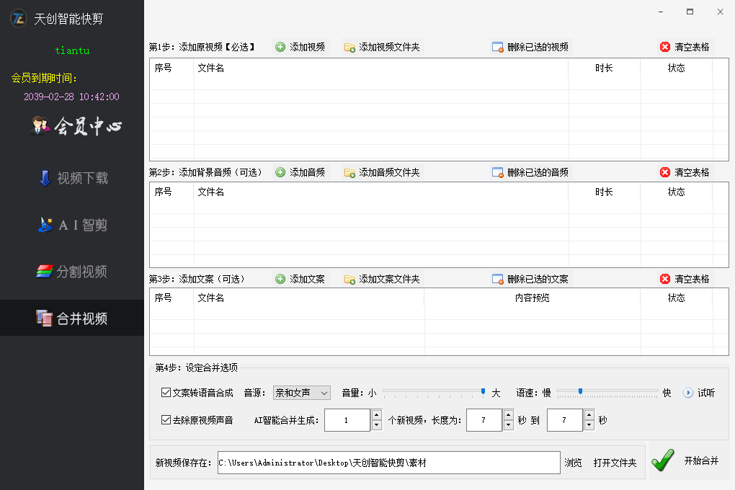Screen dimensions: 735x490
Task: Click the 文件名 header in 文案 table
Action: pyautogui.click(x=210, y=298)
